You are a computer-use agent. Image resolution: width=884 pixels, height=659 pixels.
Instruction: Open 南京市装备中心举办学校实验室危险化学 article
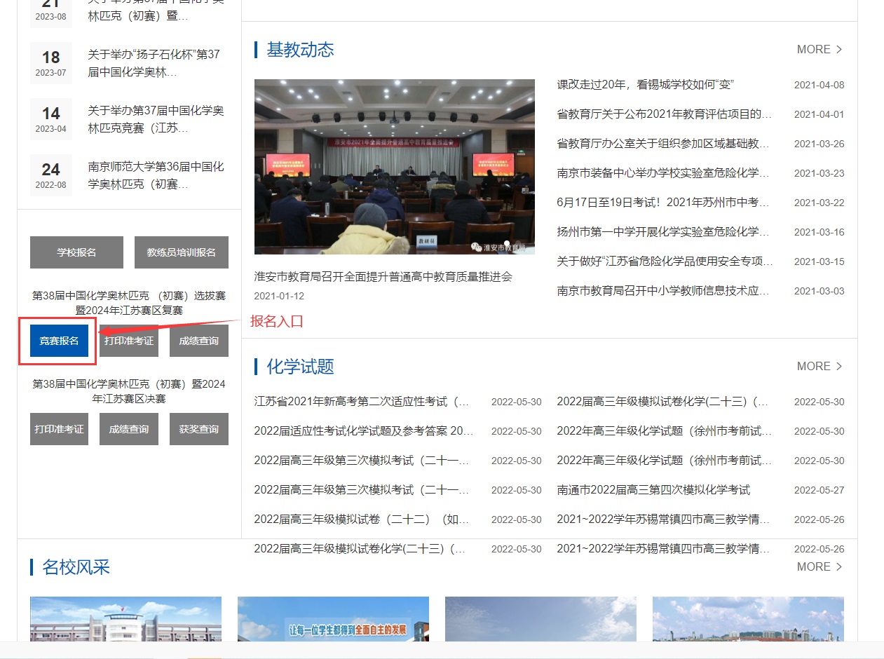tap(665, 173)
